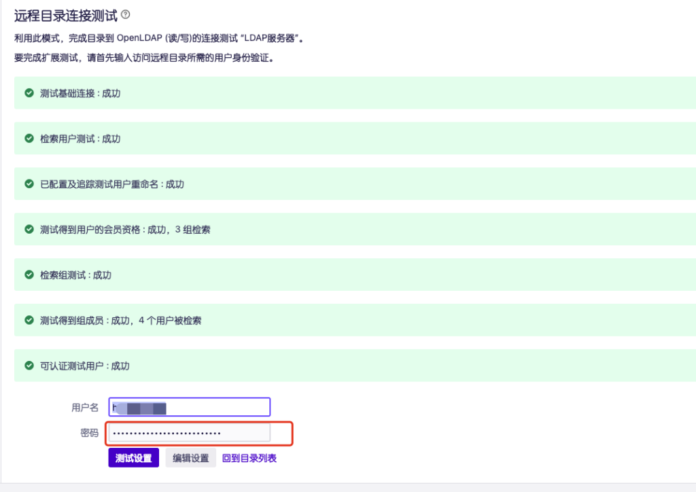Focus the 用户名 input field
The image size is (696, 492).
tap(190, 407)
